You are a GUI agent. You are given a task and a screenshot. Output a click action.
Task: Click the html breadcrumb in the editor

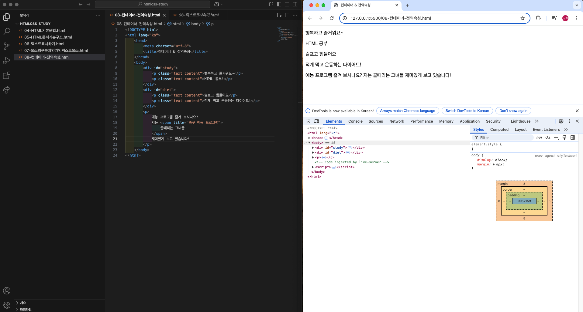[174, 24]
